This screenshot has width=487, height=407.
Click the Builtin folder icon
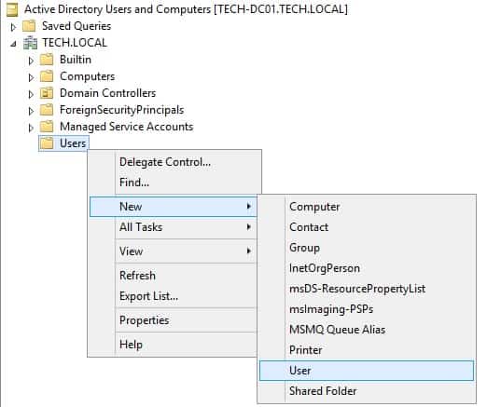(47, 60)
